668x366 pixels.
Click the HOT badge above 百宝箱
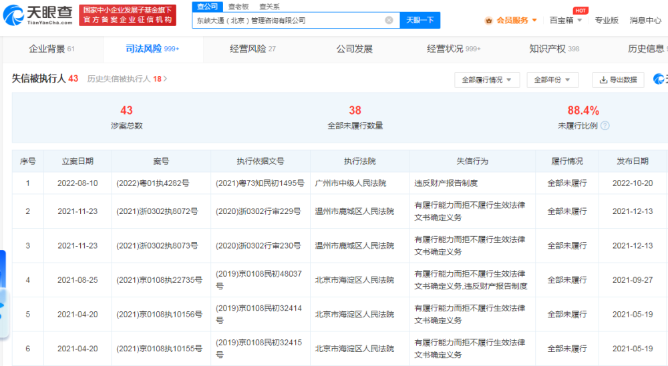[580, 11]
